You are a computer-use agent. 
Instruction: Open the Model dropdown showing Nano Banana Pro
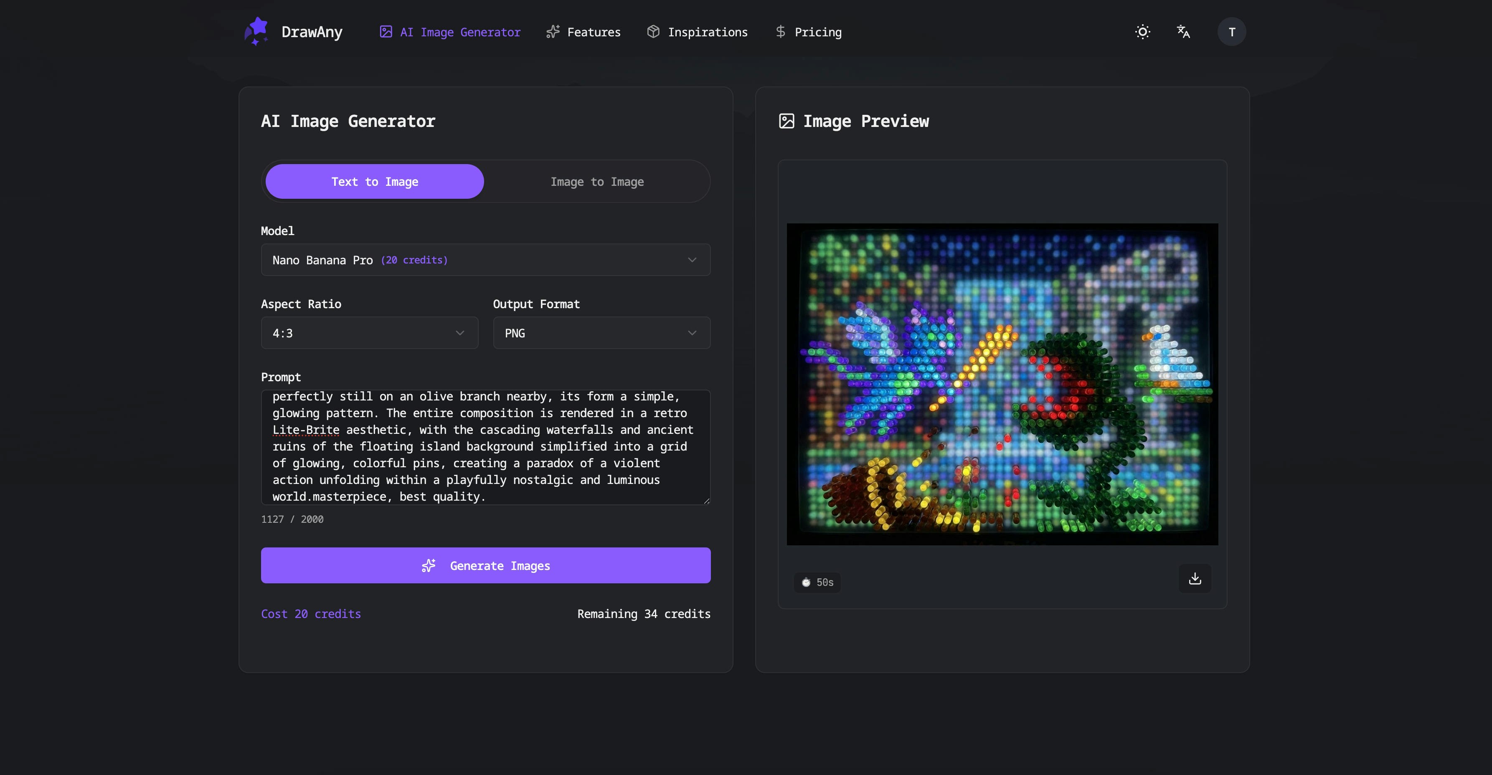click(485, 259)
